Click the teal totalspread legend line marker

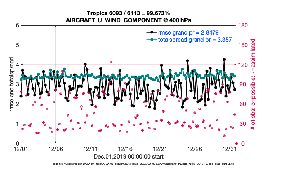tap(152, 40)
